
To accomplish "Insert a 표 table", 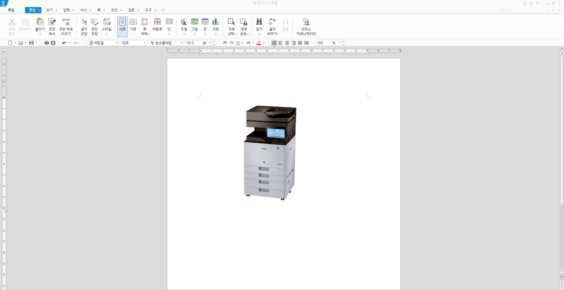I will (x=205, y=26).
